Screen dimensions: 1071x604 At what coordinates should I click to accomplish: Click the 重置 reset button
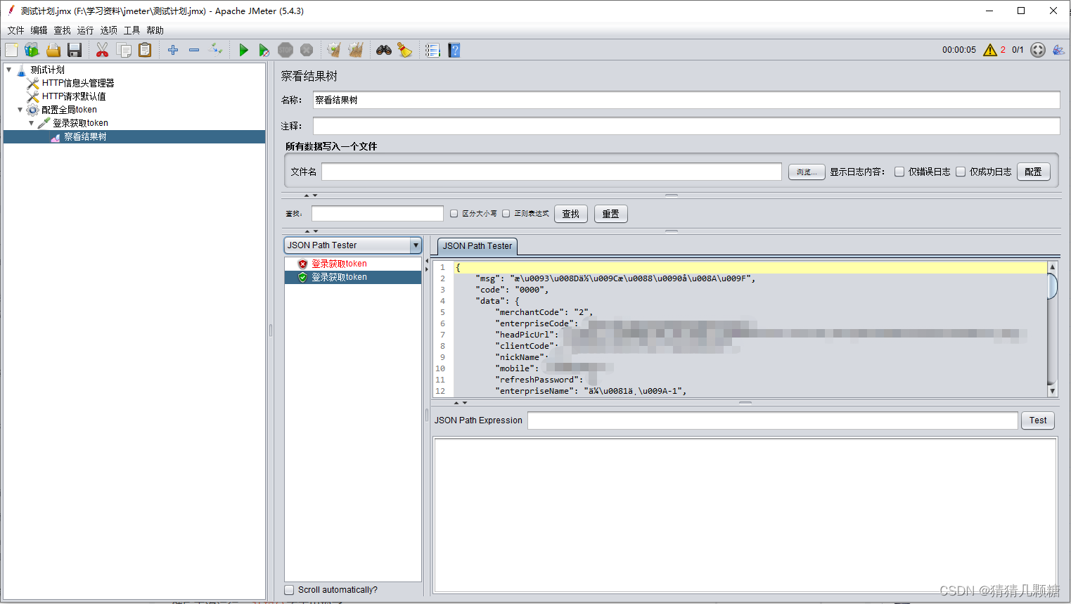(x=611, y=214)
